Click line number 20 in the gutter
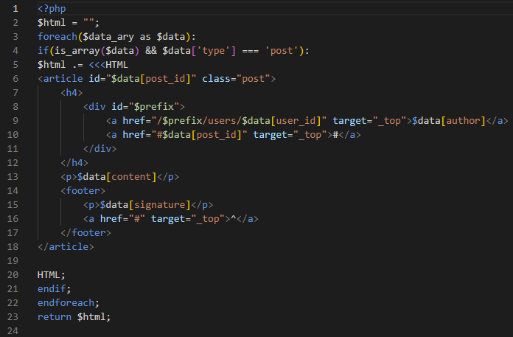 coord(13,275)
